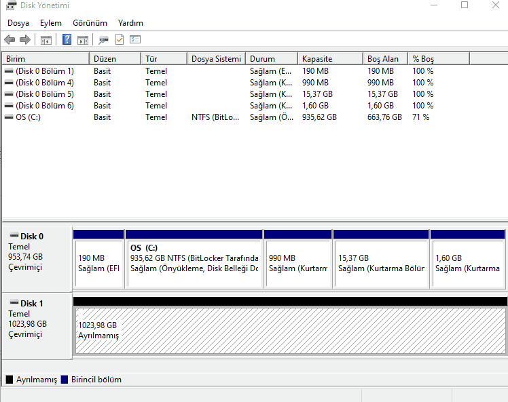The width and height of the screenshot is (508, 402).
Task: Sort by the Dosya Sistemi column header
Action: point(217,59)
